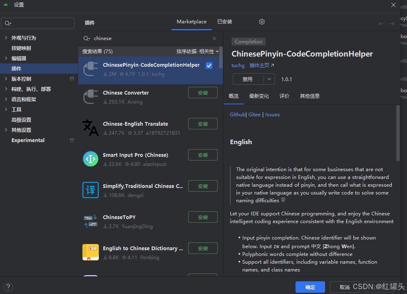Install Simplify,Traditional Chinese plugin
The image size is (407, 294).
click(203, 186)
